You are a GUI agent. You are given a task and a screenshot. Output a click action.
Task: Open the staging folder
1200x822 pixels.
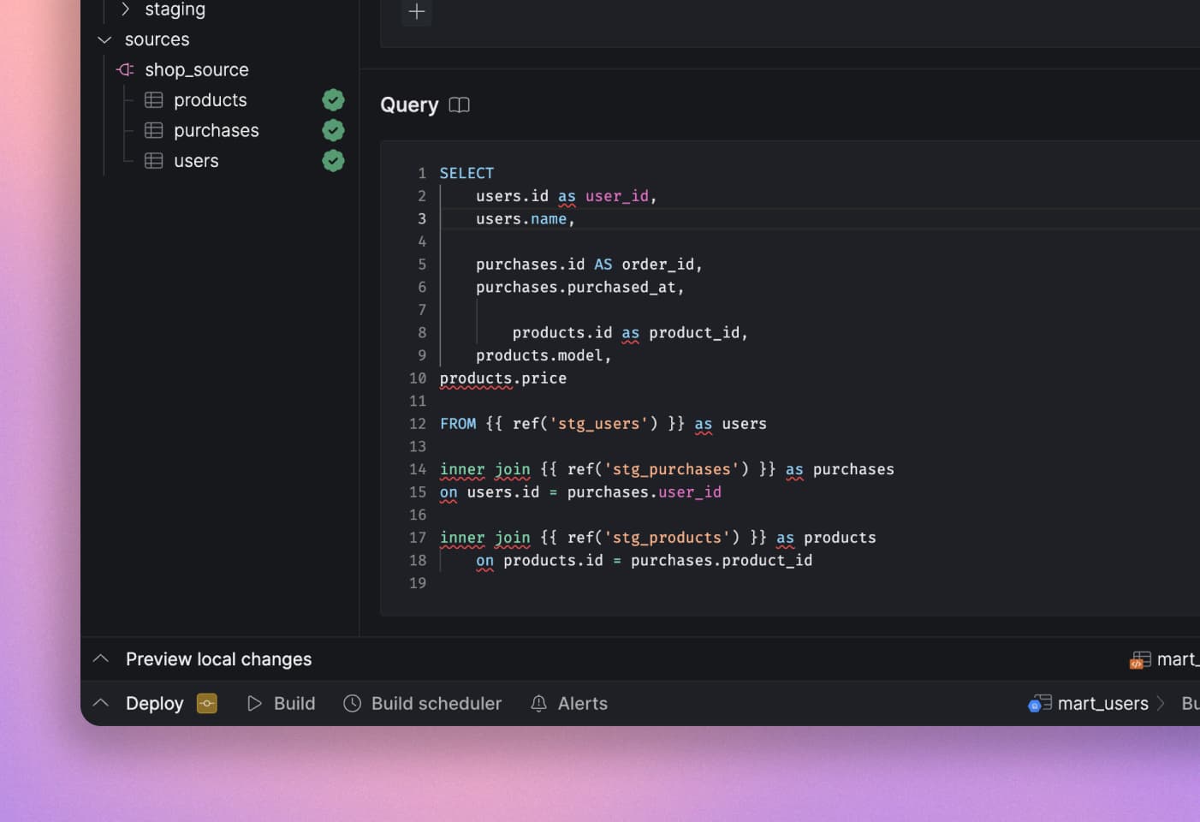click(x=175, y=9)
